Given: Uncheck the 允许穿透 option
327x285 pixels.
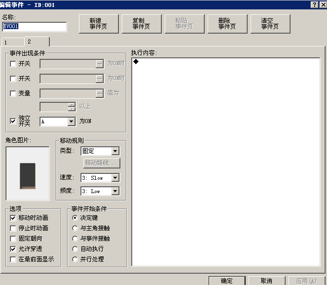Looking at the screenshot, I should click(x=13, y=249).
